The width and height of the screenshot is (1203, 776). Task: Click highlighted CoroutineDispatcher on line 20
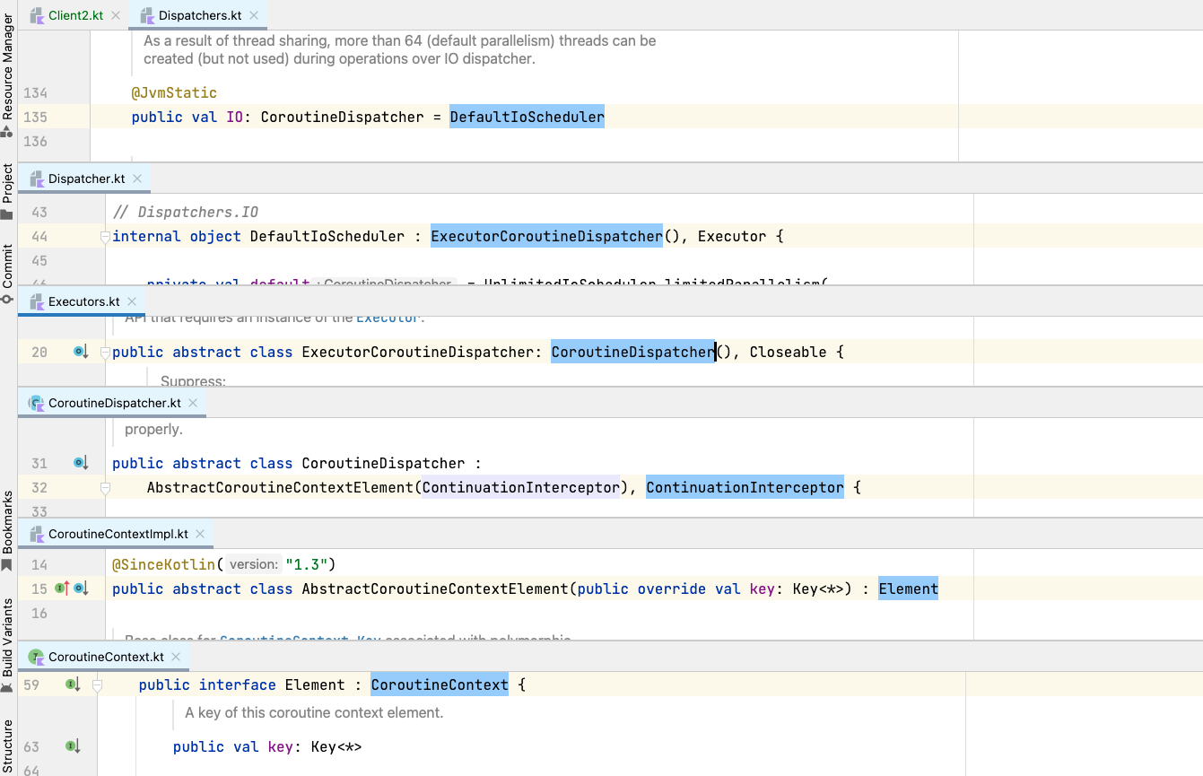pos(632,352)
